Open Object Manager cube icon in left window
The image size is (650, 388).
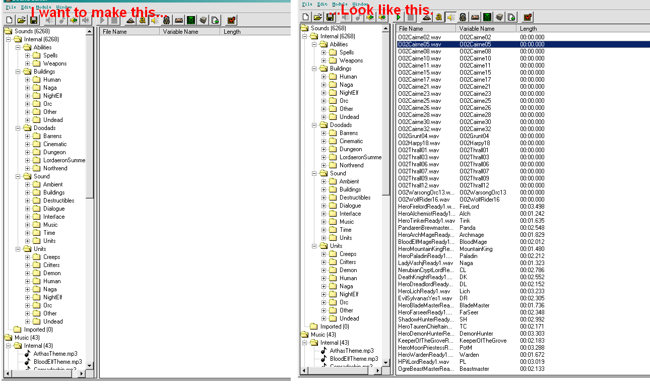point(203,20)
